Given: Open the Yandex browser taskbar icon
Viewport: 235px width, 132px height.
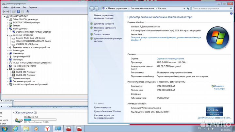Looking at the screenshot, I should 47,129.
